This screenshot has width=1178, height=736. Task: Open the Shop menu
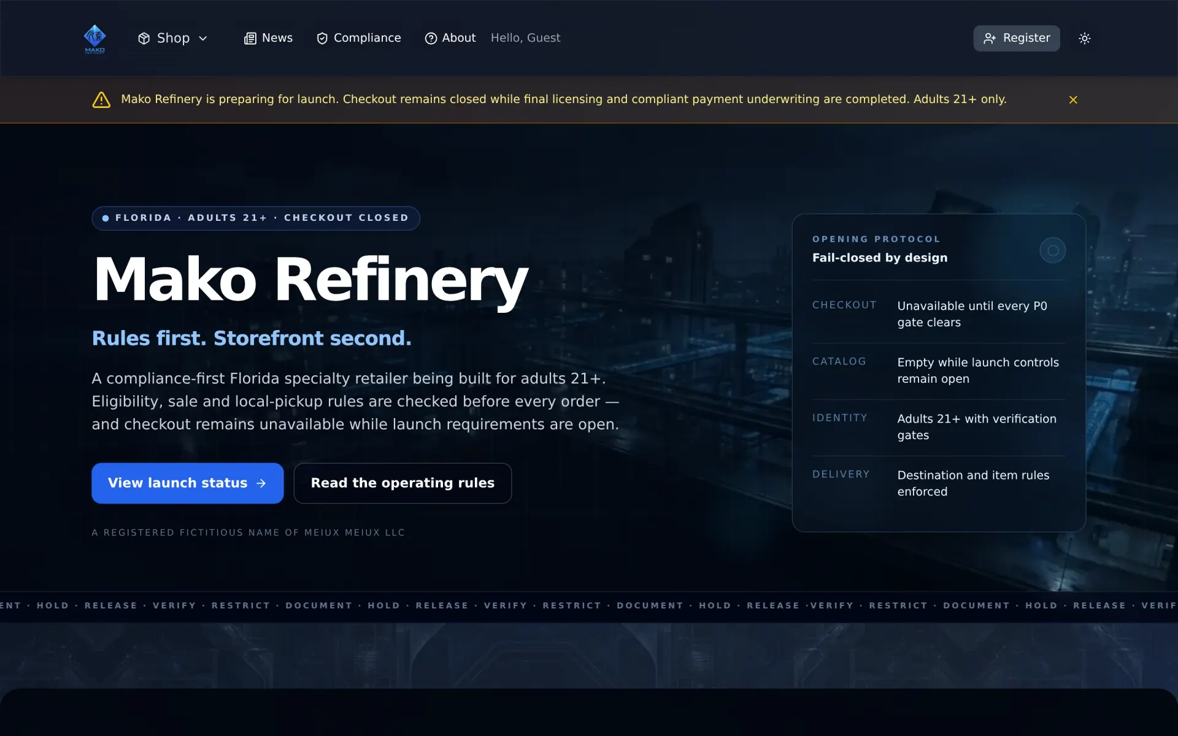[173, 38]
